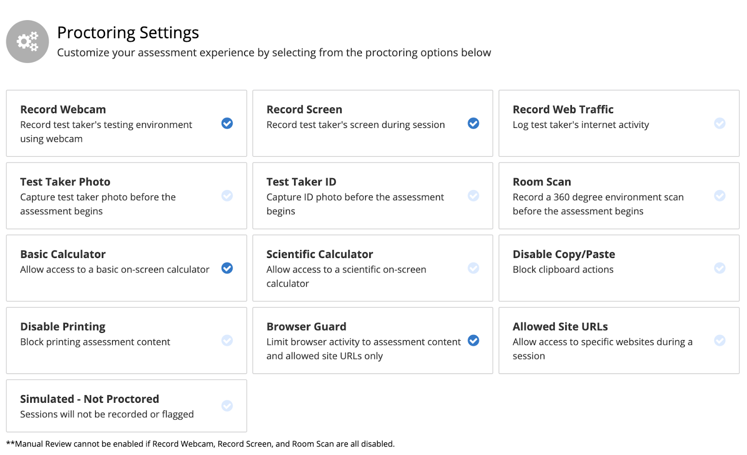Click the gray gears Proctoring Settings icon

pyautogui.click(x=28, y=42)
